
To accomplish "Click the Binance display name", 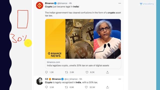I will click(x=49, y=3).
